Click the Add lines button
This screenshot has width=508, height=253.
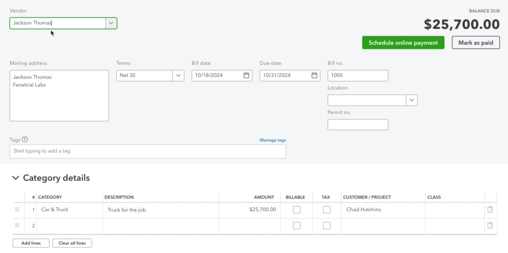click(x=31, y=243)
